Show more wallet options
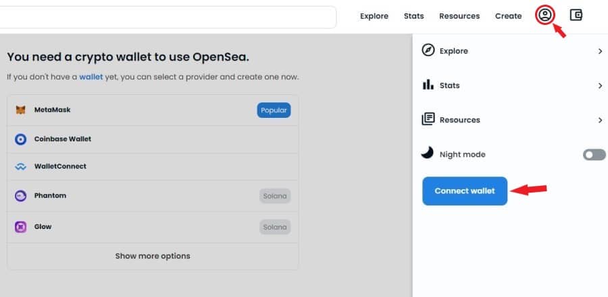Screen dimensions: 608x297 click(x=153, y=256)
